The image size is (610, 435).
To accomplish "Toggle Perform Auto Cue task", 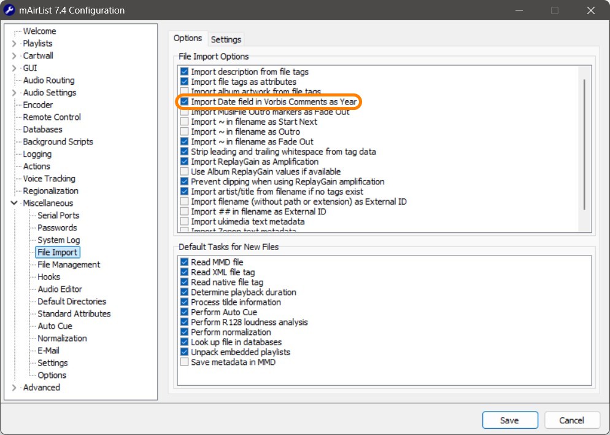I will [184, 312].
